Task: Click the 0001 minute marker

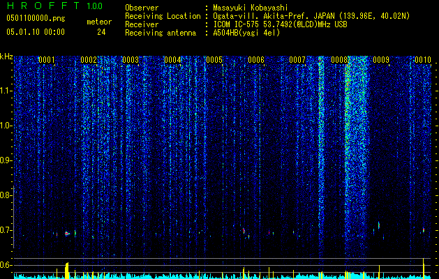Action: click(x=47, y=60)
